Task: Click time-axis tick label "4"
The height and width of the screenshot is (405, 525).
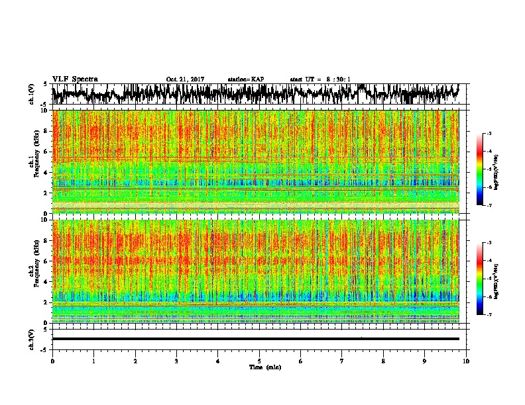Action: click(x=217, y=361)
